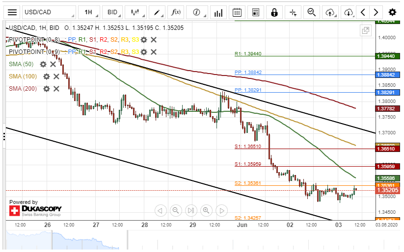
Task: Click the chart zoom in button
Action: point(206,210)
